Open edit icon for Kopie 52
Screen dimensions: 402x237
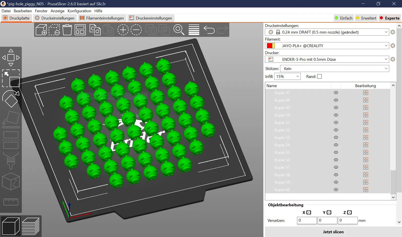point(366,130)
